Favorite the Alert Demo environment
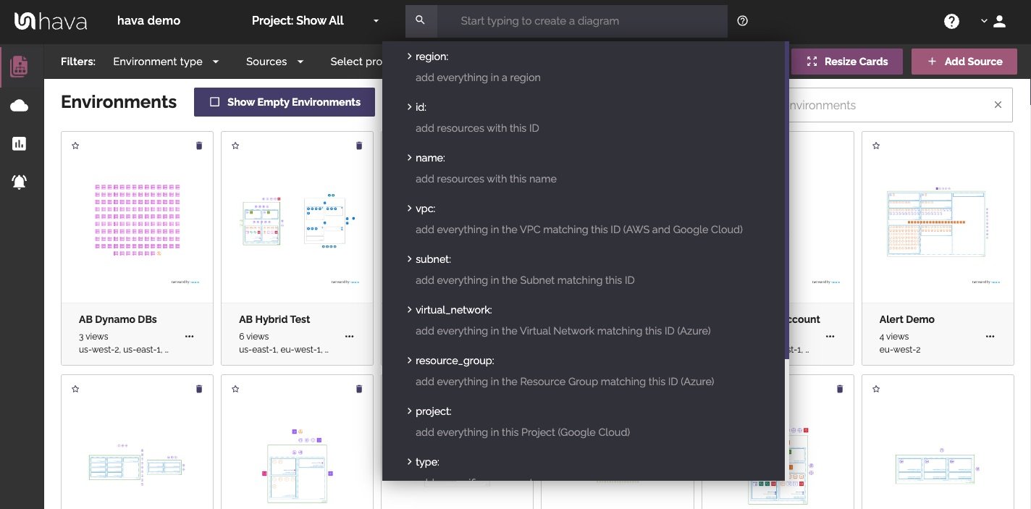Screen dimensions: 1031x509 [876, 146]
